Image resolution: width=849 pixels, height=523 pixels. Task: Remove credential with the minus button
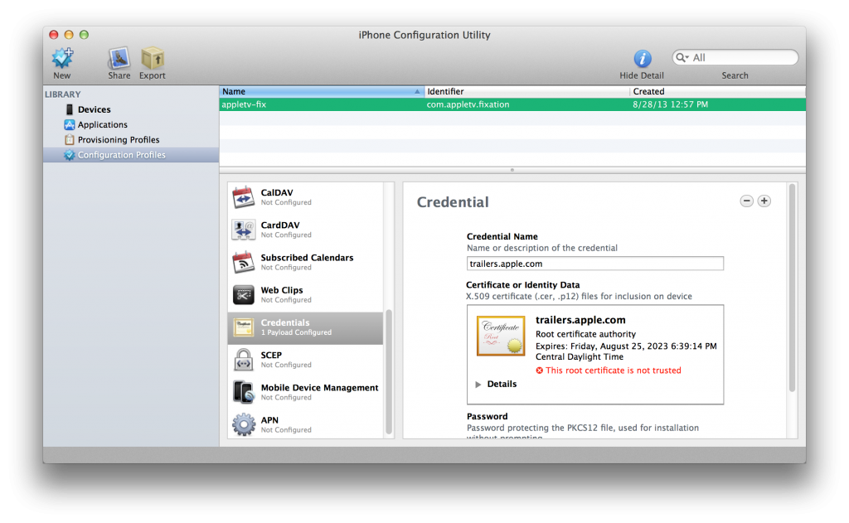point(747,201)
